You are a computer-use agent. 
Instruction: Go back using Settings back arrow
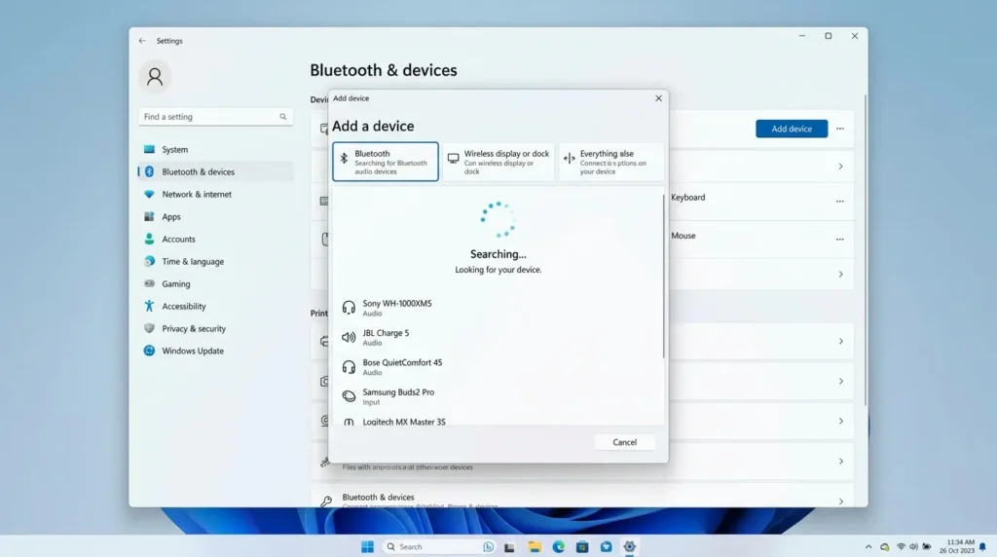tap(142, 41)
